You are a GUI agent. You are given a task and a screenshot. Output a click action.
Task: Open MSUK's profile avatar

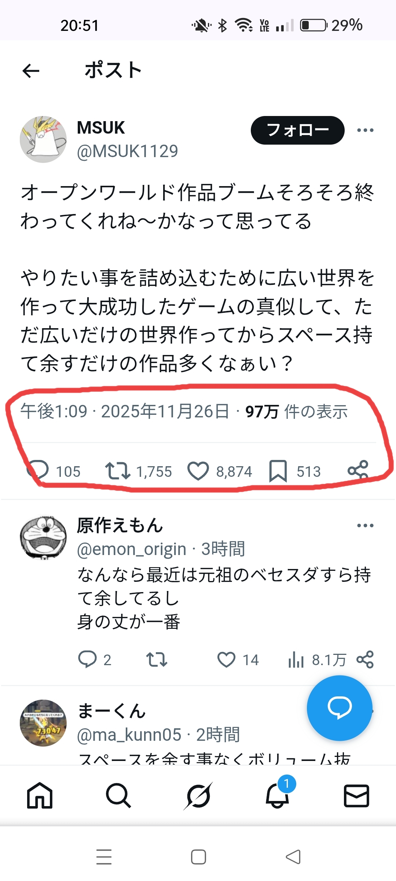point(43,139)
